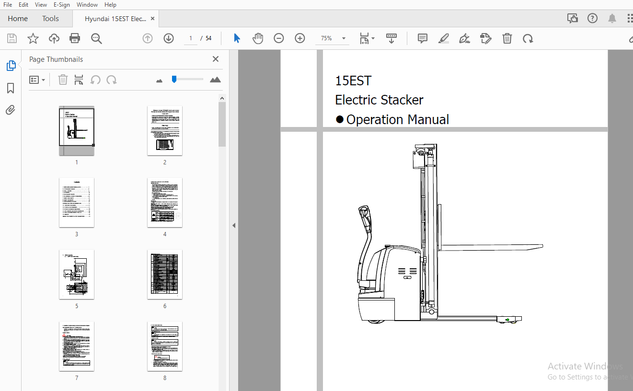Select page 6 thumbnail

[165, 275]
